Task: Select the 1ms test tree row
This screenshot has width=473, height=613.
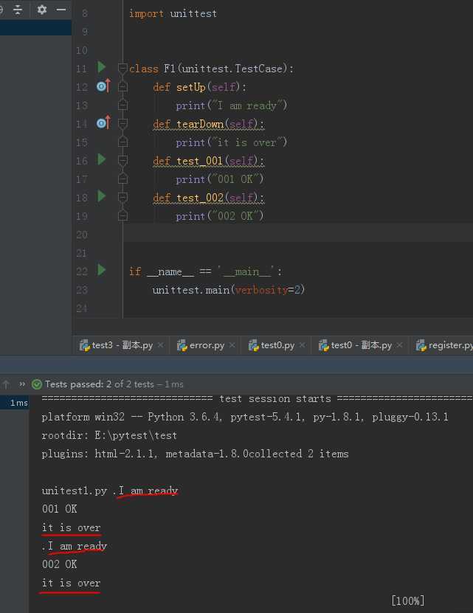Action: (15, 403)
